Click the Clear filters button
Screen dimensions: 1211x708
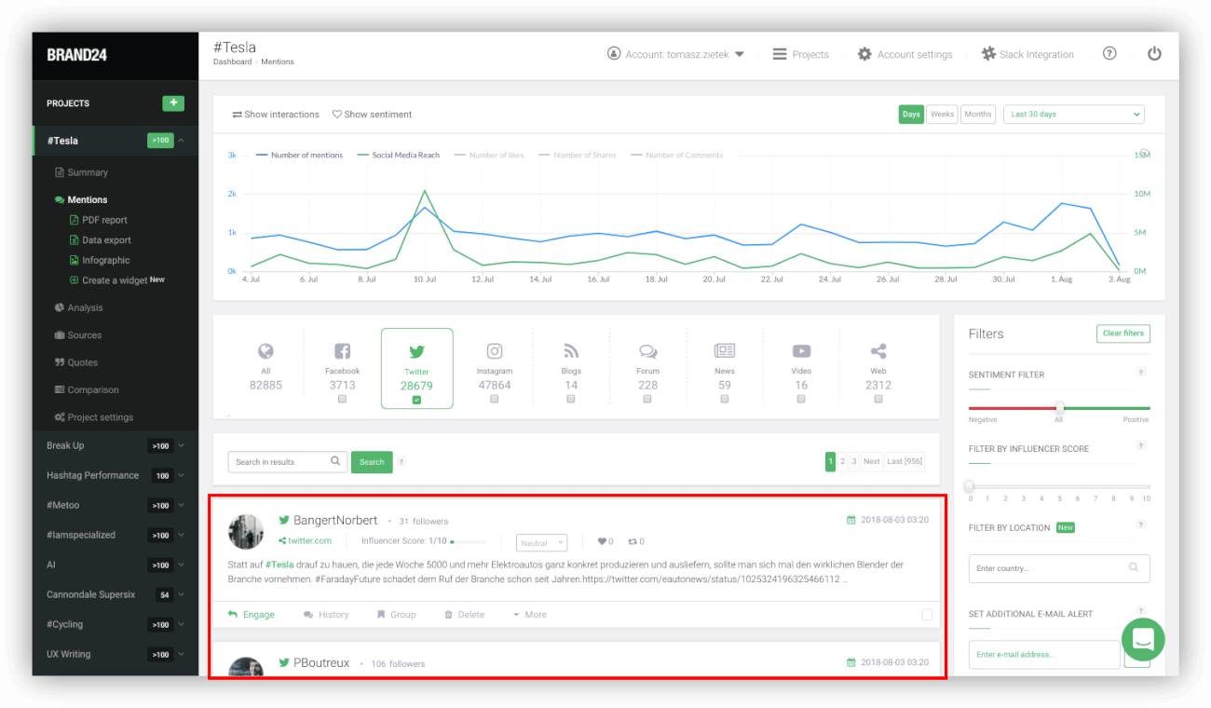tap(1123, 334)
